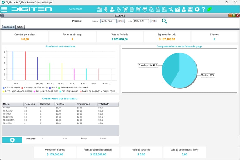Select the TC AMEX row
This screenshot has height=160, width=240.
click(x=60, y=114)
